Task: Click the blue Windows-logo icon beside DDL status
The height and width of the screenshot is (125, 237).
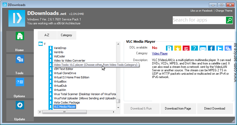Action: (x=169, y=48)
